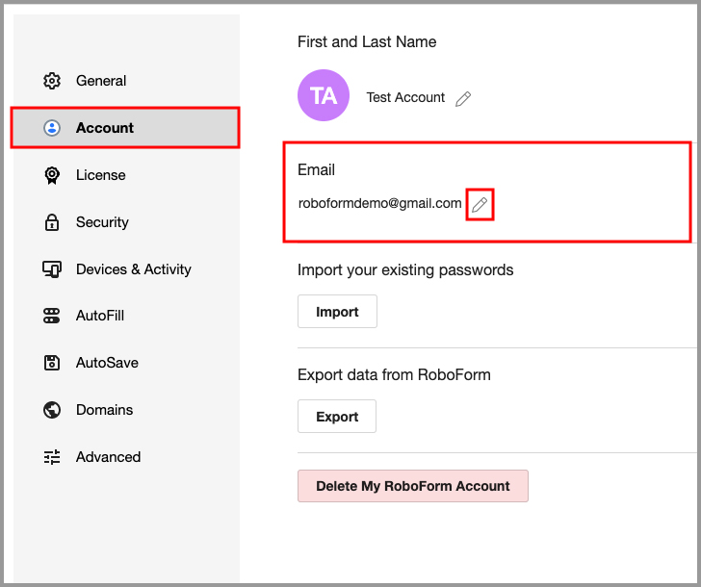Screen dimensions: 701x587
Task: Click the License ribbon badge icon
Action: [52, 175]
